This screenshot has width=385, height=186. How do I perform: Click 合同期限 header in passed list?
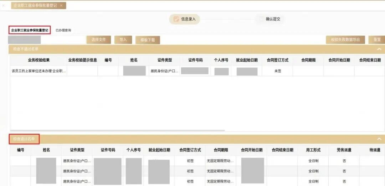click(221, 150)
